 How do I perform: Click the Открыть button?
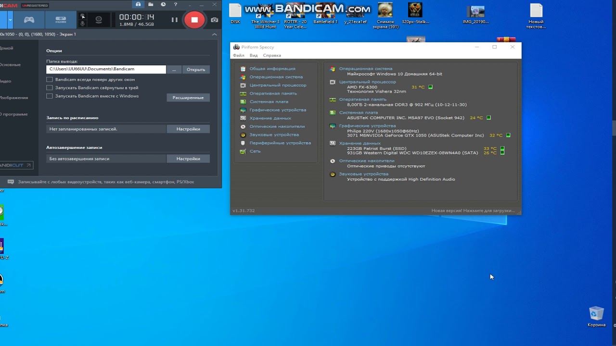(196, 70)
